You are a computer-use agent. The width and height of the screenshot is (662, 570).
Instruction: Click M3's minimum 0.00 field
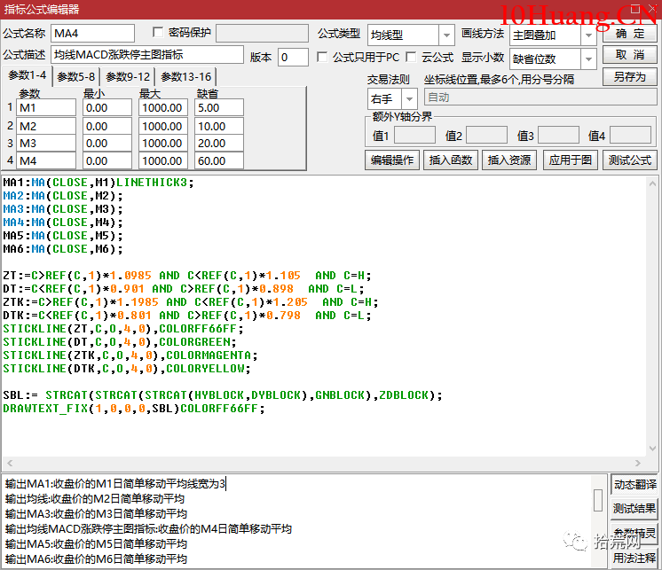pos(107,144)
